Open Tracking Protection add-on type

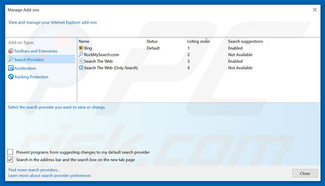pos(31,77)
